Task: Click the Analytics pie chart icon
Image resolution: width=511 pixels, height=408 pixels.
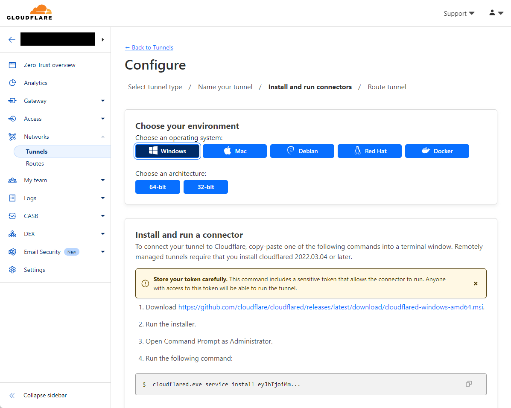Action: click(x=12, y=83)
